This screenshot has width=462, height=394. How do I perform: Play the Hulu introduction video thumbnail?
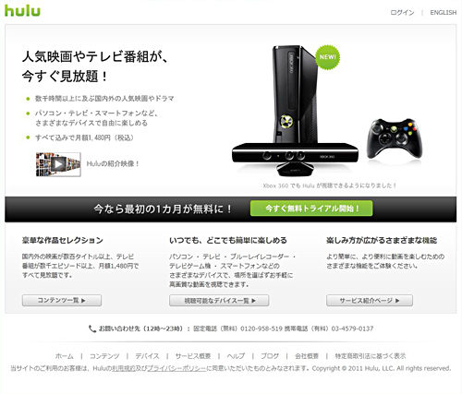(x=58, y=164)
